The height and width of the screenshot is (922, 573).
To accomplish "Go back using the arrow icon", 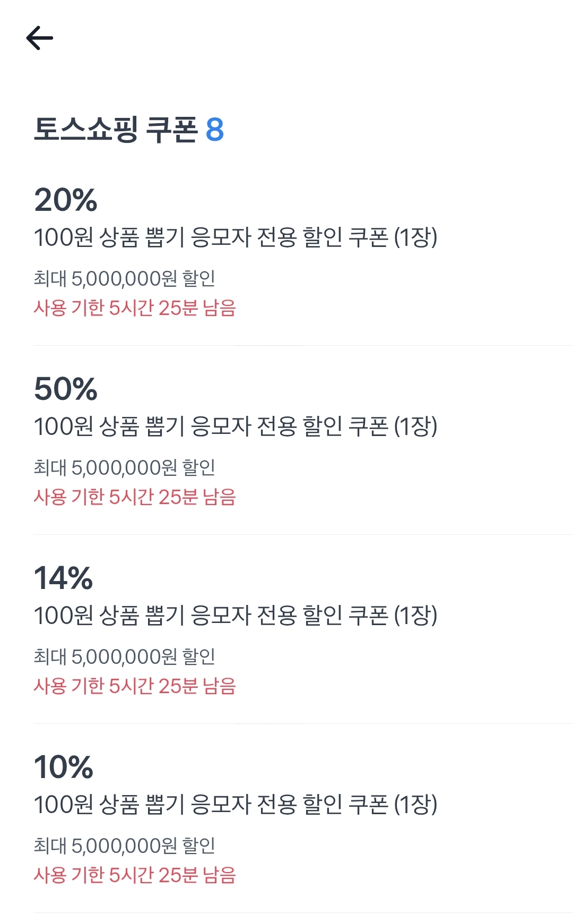I will click(x=40, y=38).
